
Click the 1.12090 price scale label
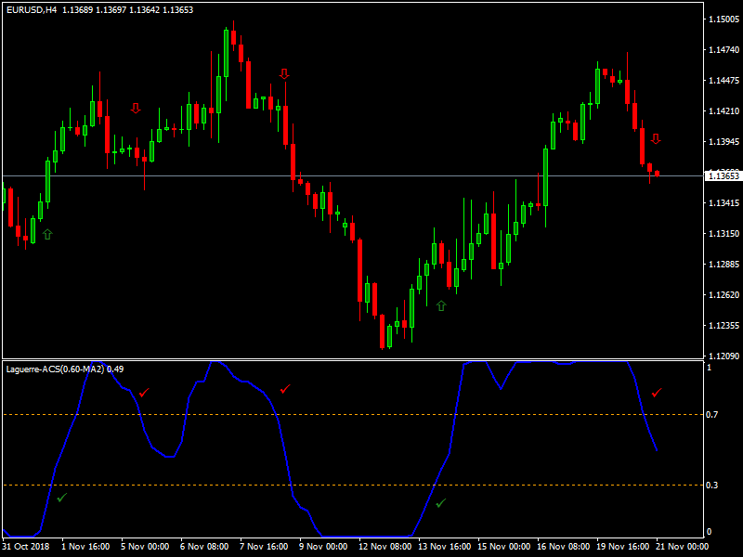tap(723, 356)
